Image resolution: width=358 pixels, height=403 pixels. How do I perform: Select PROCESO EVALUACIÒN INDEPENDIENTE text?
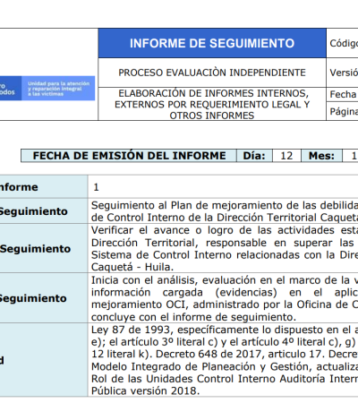coord(212,73)
